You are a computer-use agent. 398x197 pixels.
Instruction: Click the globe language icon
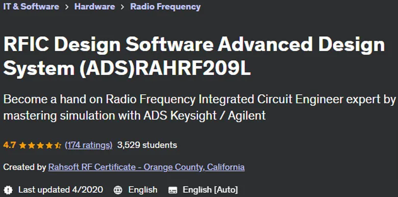(118, 190)
